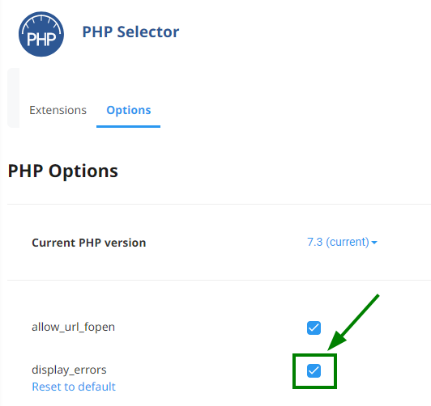Click the white PHP lettering inside the logo

[x=41, y=40]
